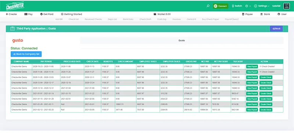View Payroll for period 2020-10-23 - 2020-11-05
This screenshot has height=133, width=294.
[x=252, y=66]
